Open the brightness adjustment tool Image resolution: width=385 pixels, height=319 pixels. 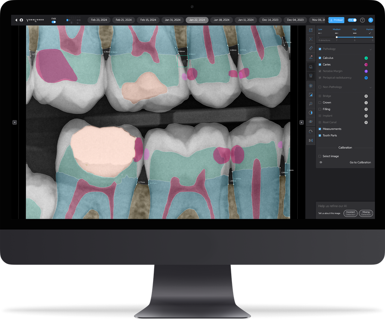click(x=311, y=86)
